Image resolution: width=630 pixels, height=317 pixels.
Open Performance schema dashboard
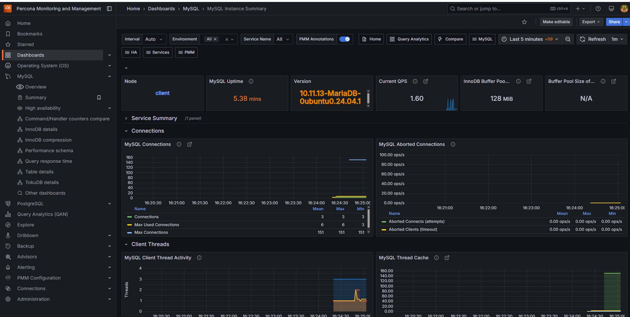pyautogui.click(x=49, y=151)
